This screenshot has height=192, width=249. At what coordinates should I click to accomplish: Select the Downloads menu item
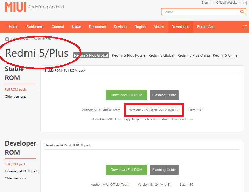pos(180,27)
